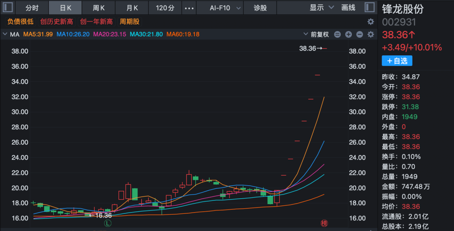Image resolution: width=454 pixels, height=231 pixels.
Task: Open the more periods three-dot menu
Action: pos(190,8)
